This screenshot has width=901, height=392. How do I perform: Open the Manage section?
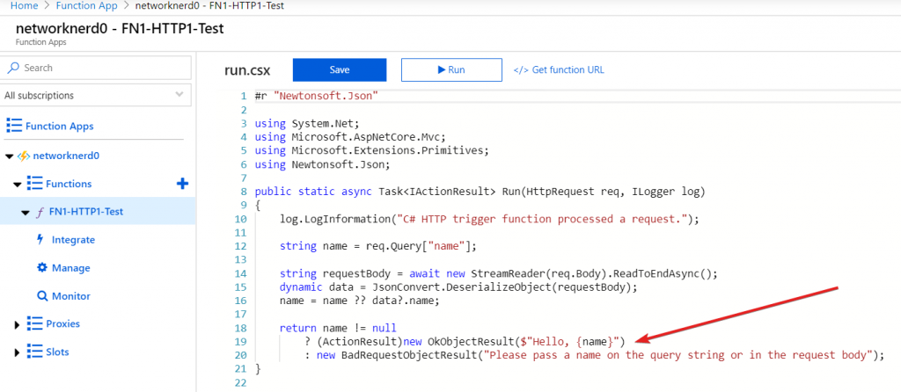pyautogui.click(x=71, y=268)
